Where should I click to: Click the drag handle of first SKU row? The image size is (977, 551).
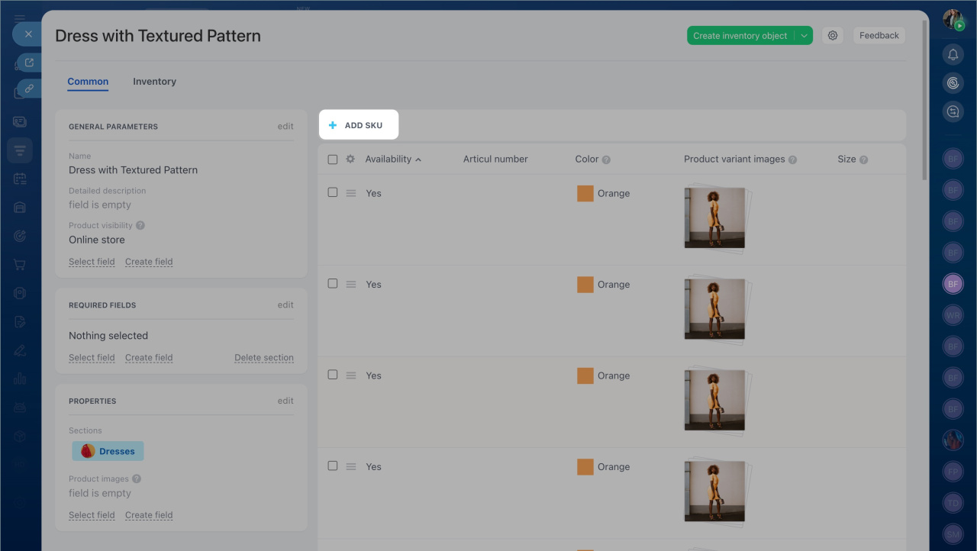click(x=351, y=194)
